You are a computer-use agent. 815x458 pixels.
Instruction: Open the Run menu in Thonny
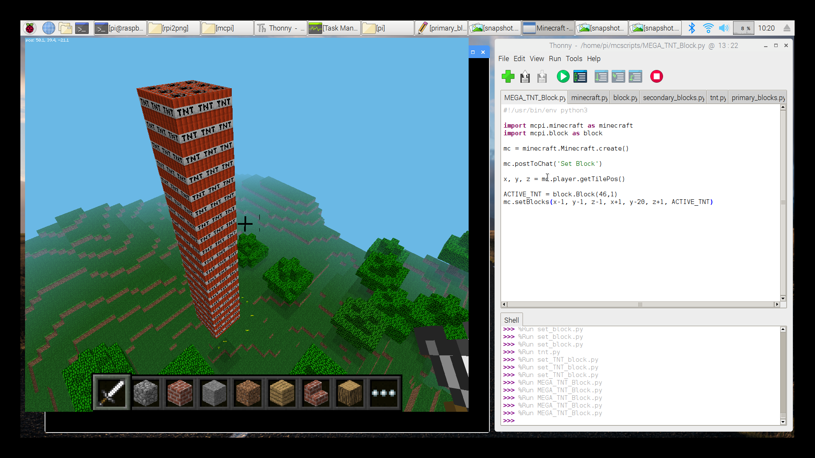click(x=554, y=59)
